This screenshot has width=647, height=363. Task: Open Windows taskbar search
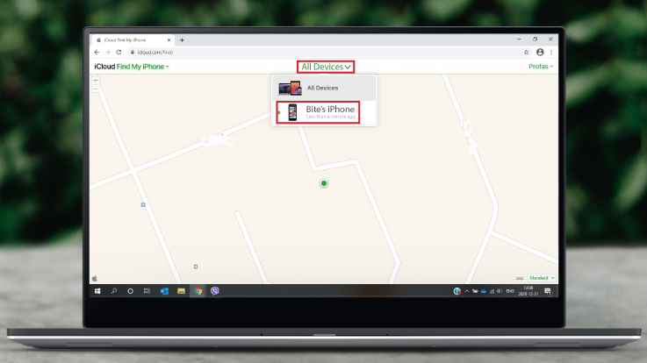pos(114,290)
